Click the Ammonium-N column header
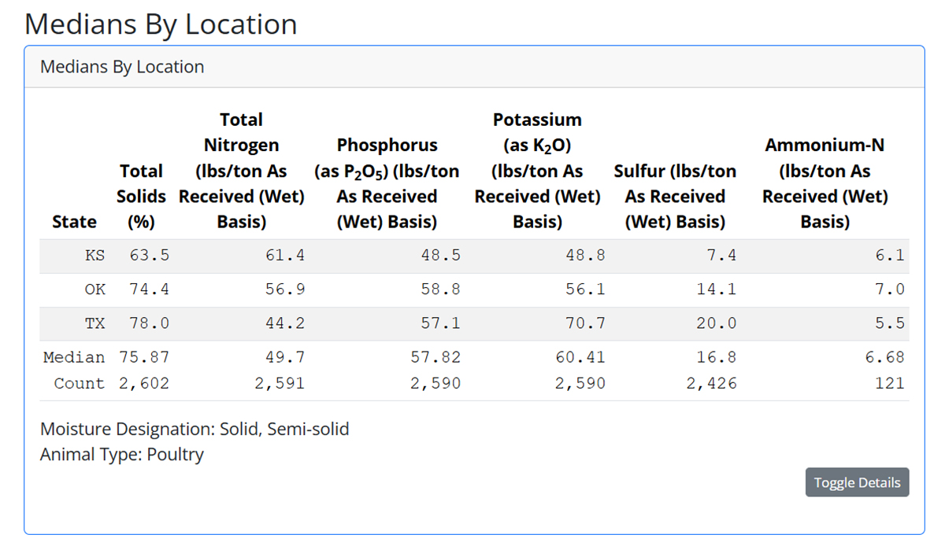 click(x=825, y=183)
